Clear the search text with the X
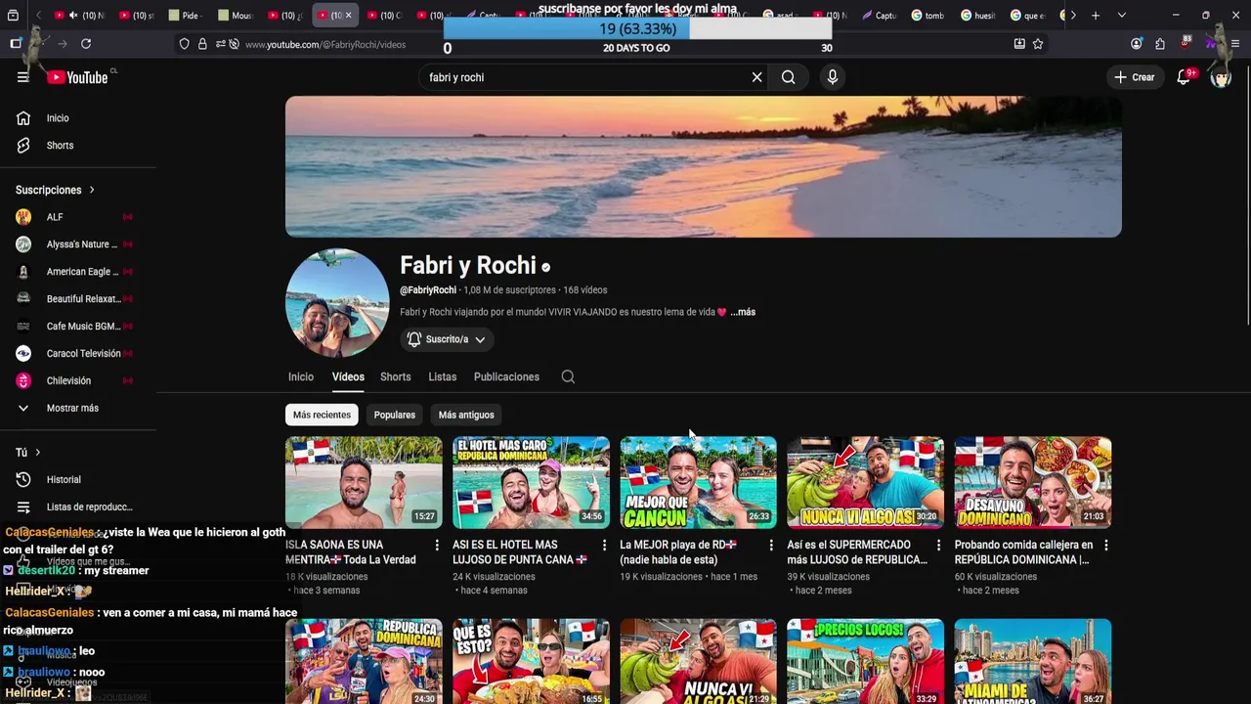Image resolution: width=1251 pixels, height=704 pixels. click(756, 77)
